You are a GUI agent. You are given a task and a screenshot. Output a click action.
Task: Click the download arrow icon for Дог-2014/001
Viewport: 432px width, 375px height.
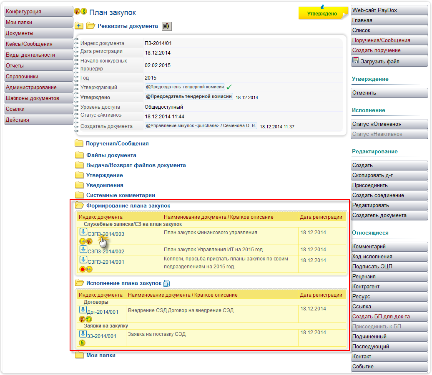click(x=83, y=310)
